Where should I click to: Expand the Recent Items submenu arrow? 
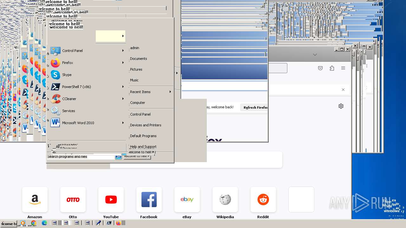(x=170, y=92)
